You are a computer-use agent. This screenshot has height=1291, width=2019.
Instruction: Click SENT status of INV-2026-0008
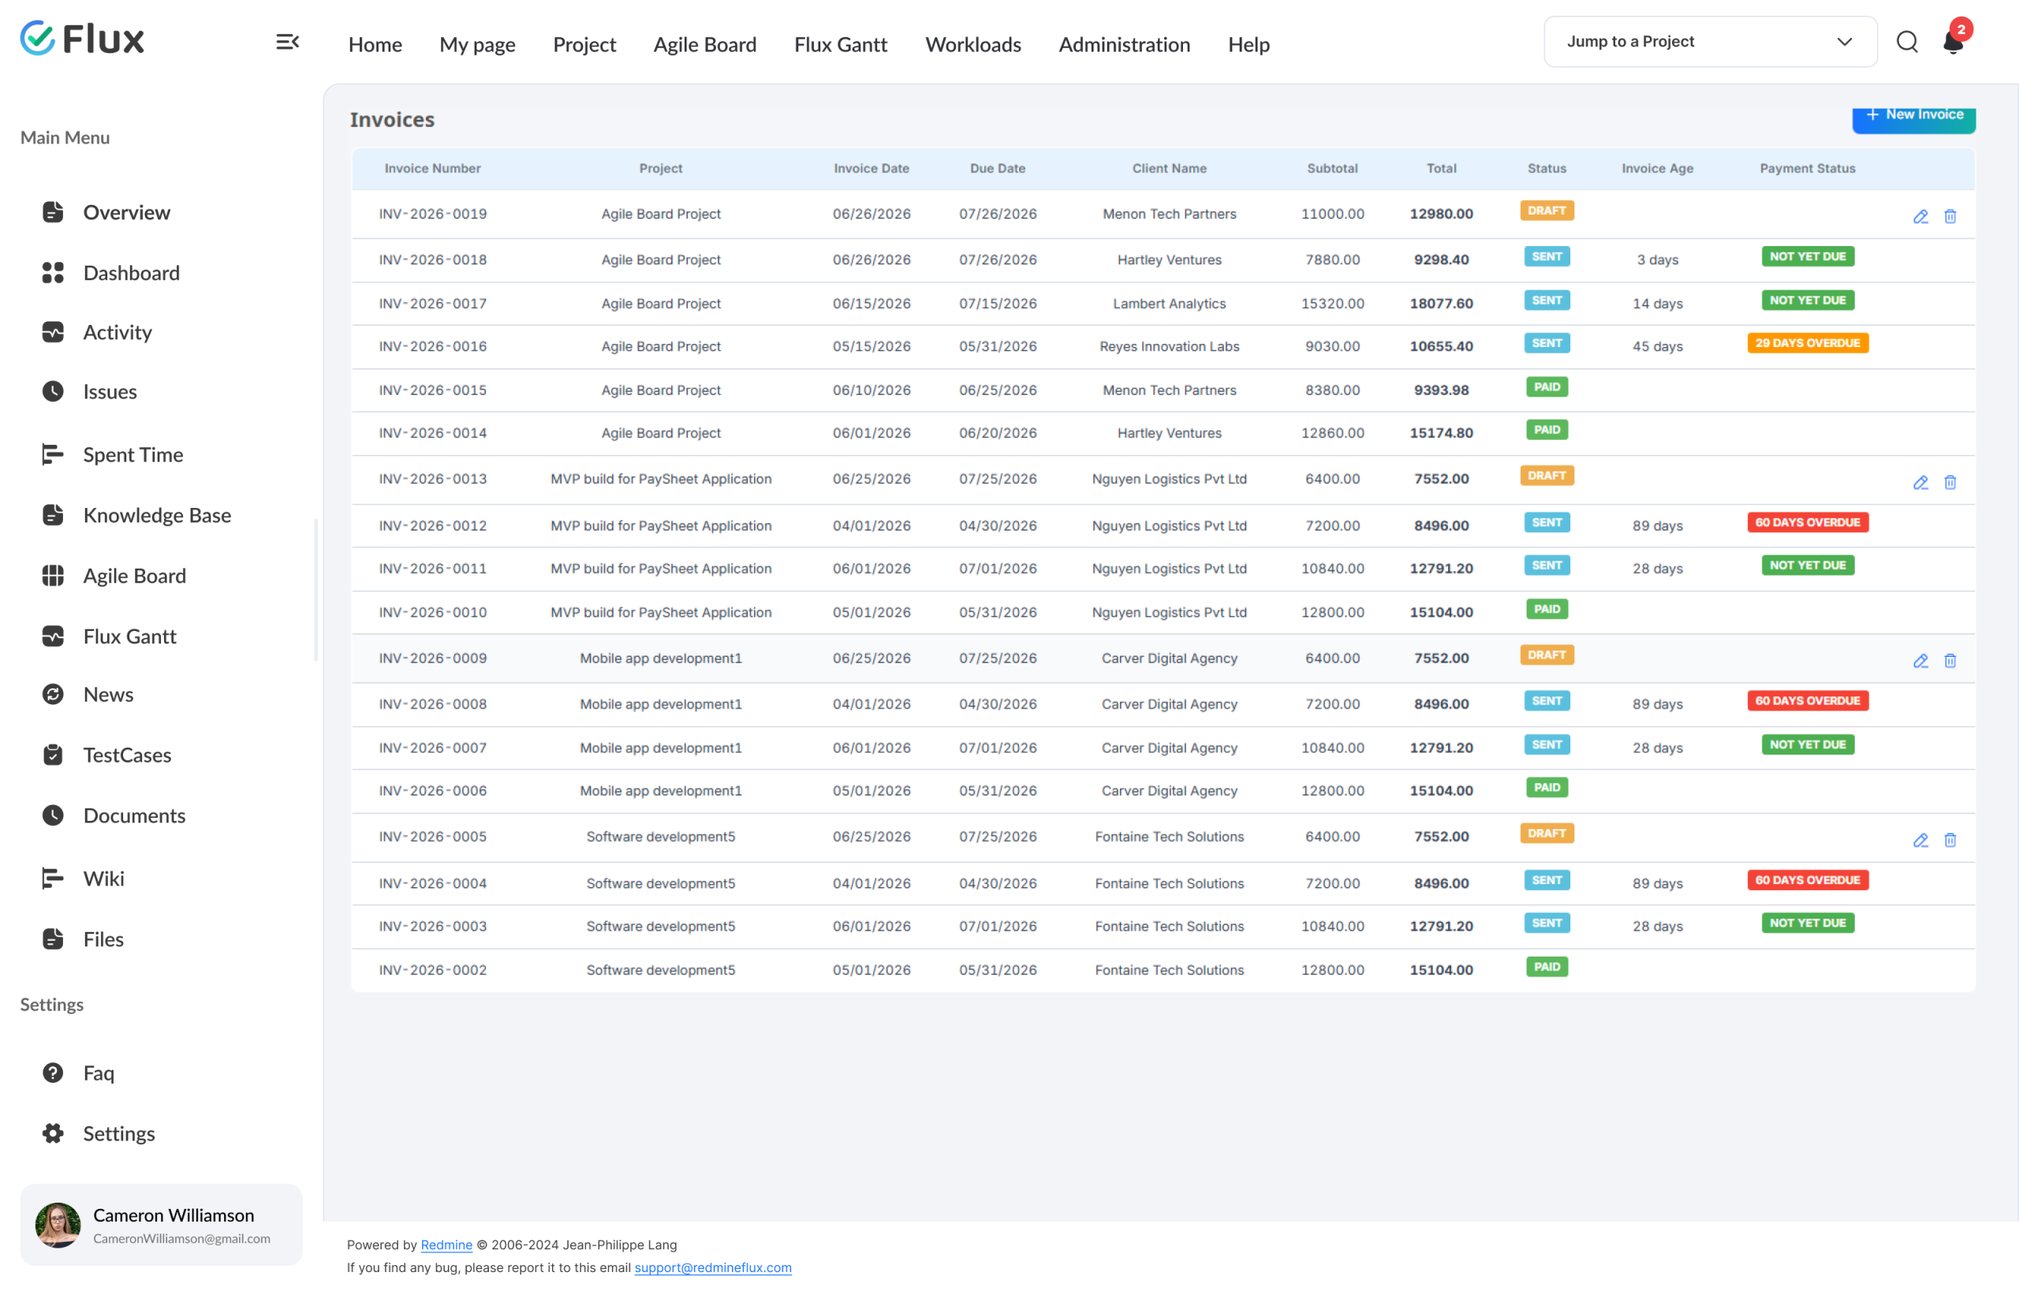1546,701
